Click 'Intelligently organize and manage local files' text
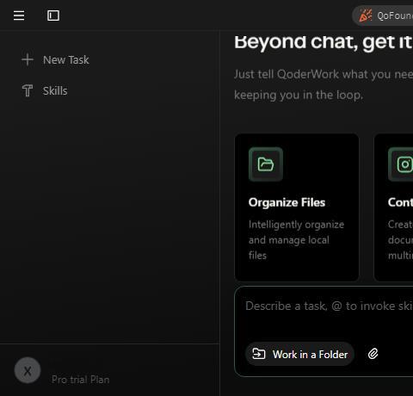The image size is (413, 396). pyautogui.click(x=296, y=240)
